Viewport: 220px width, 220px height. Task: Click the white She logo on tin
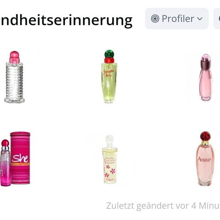(x=20, y=158)
